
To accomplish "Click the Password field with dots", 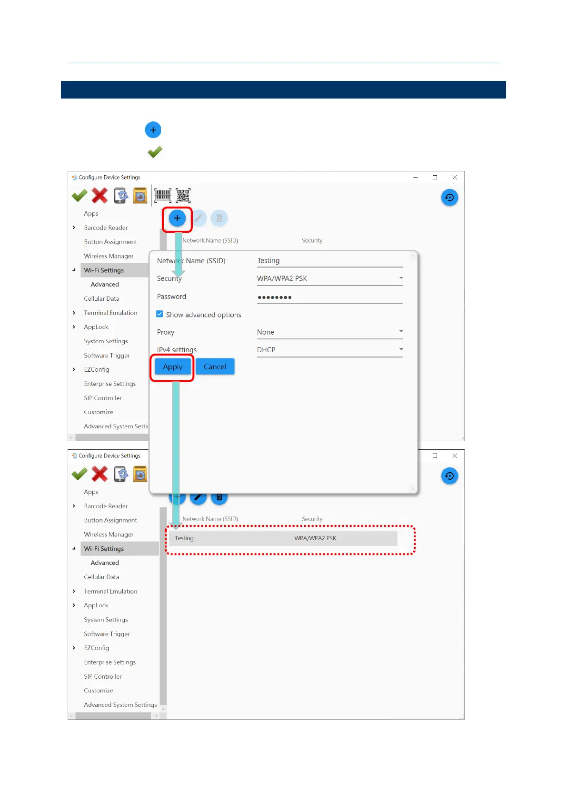I will (x=330, y=297).
